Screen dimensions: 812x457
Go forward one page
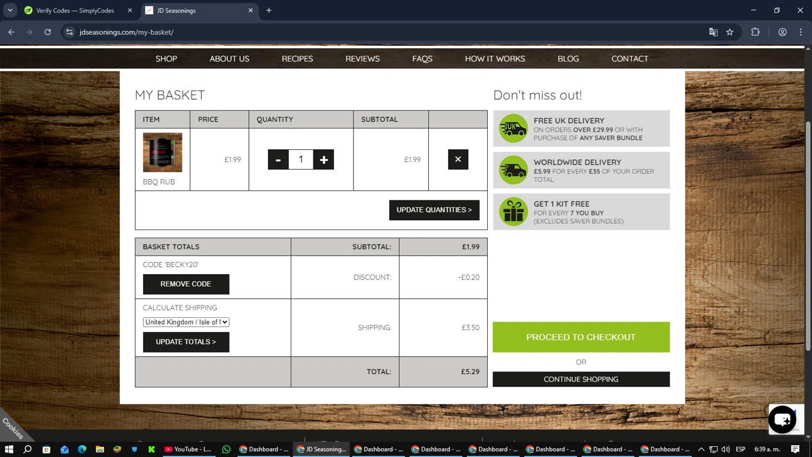click(x=30, y=32)
